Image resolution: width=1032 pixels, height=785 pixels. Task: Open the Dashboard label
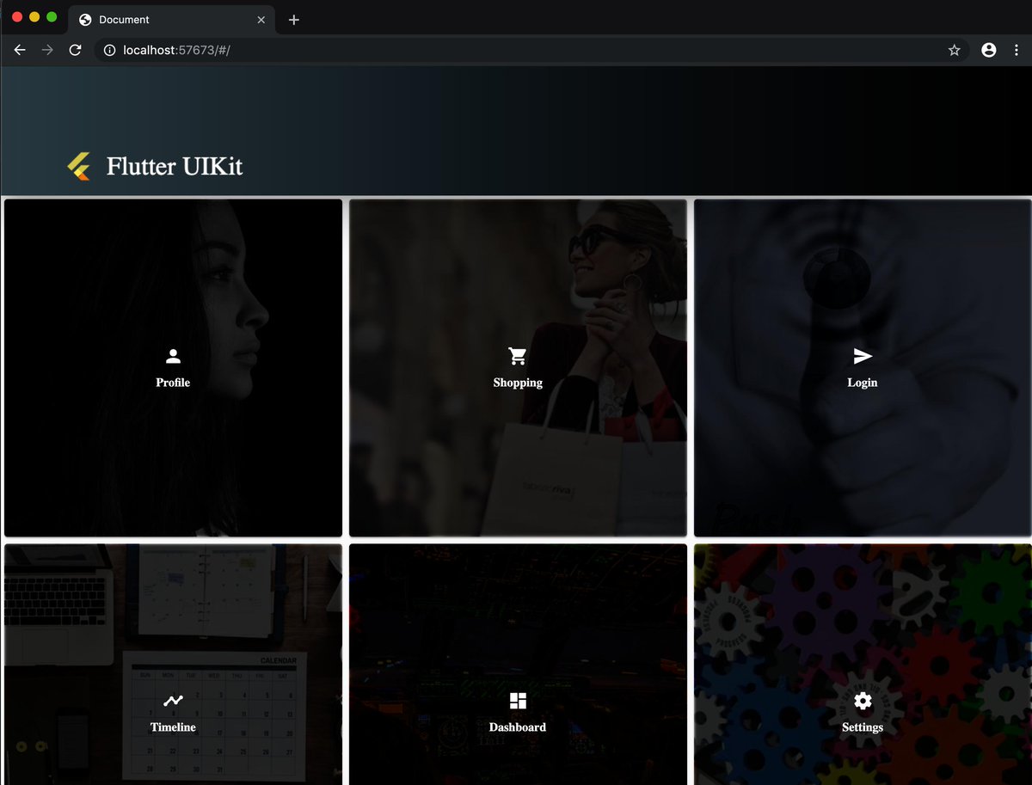coord(518,727)
